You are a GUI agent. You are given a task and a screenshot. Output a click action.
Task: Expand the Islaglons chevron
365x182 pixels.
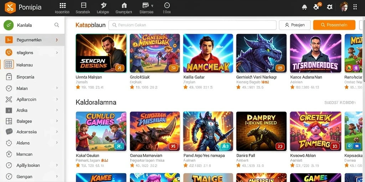click(57, 53)
